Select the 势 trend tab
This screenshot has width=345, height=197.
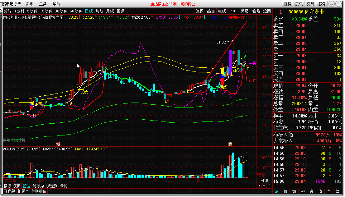tap(303, 191)
